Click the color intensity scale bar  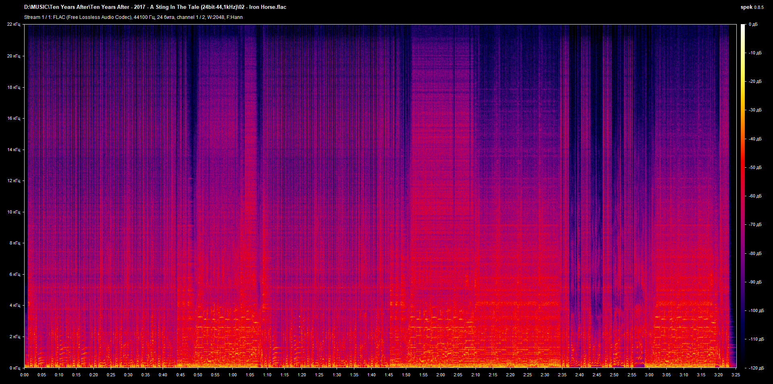coord(743,196)
